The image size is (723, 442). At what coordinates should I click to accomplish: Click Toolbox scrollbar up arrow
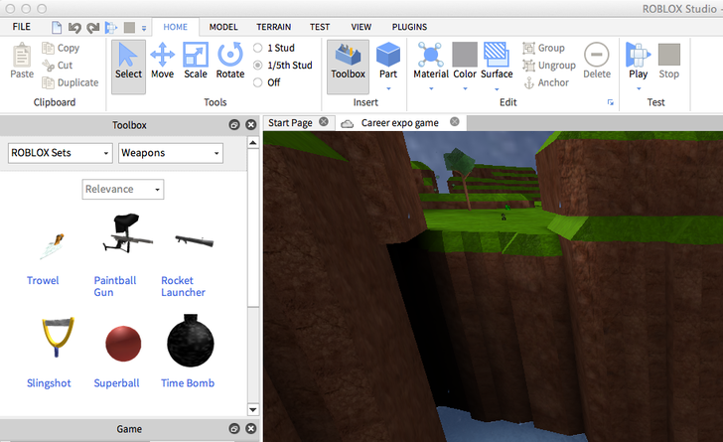252,143
